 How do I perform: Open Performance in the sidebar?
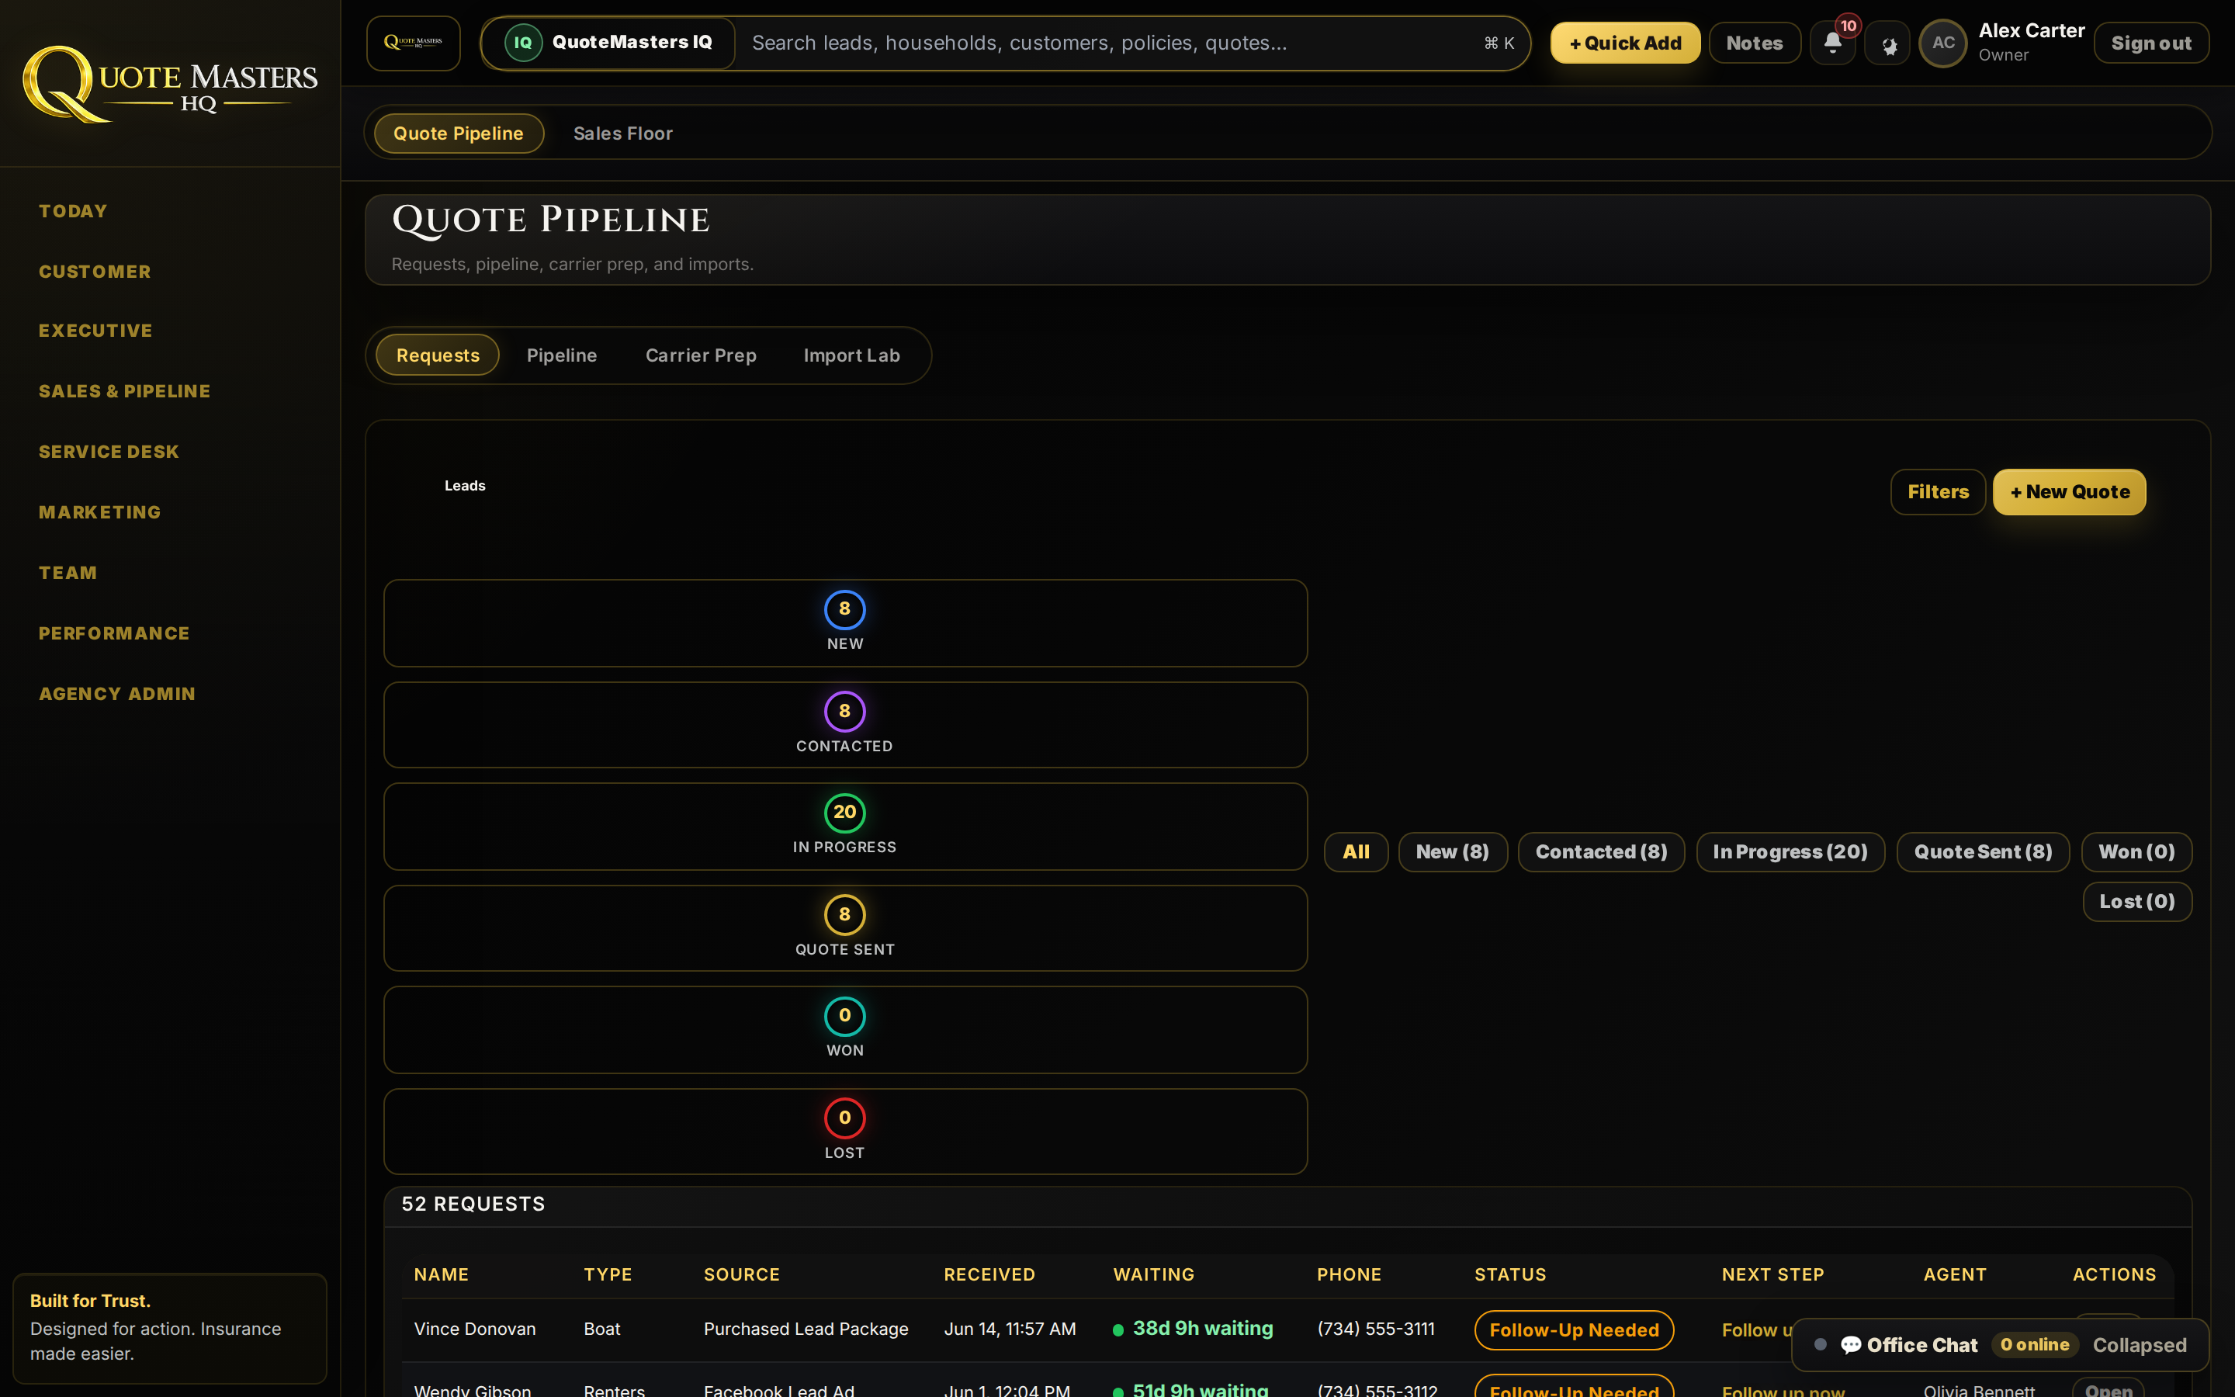point(115,633)
